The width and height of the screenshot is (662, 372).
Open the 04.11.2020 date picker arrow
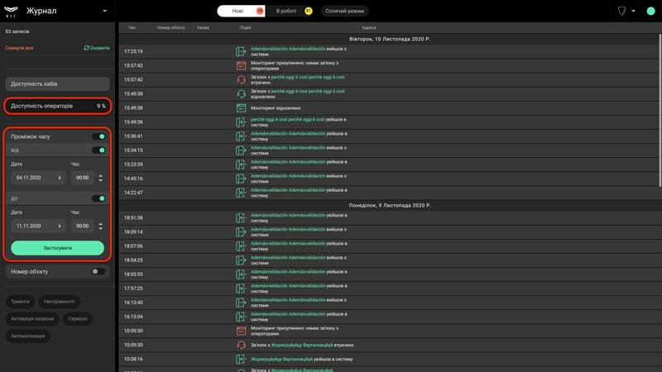60,178
